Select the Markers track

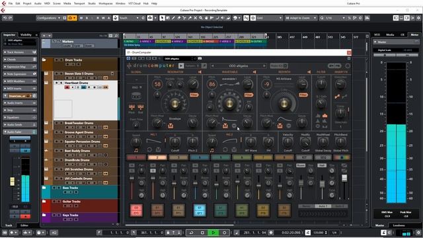coord(80,44)
